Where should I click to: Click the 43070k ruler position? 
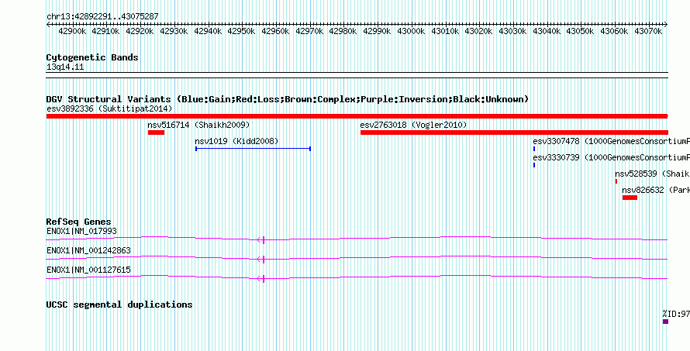[x=649, y=31]
